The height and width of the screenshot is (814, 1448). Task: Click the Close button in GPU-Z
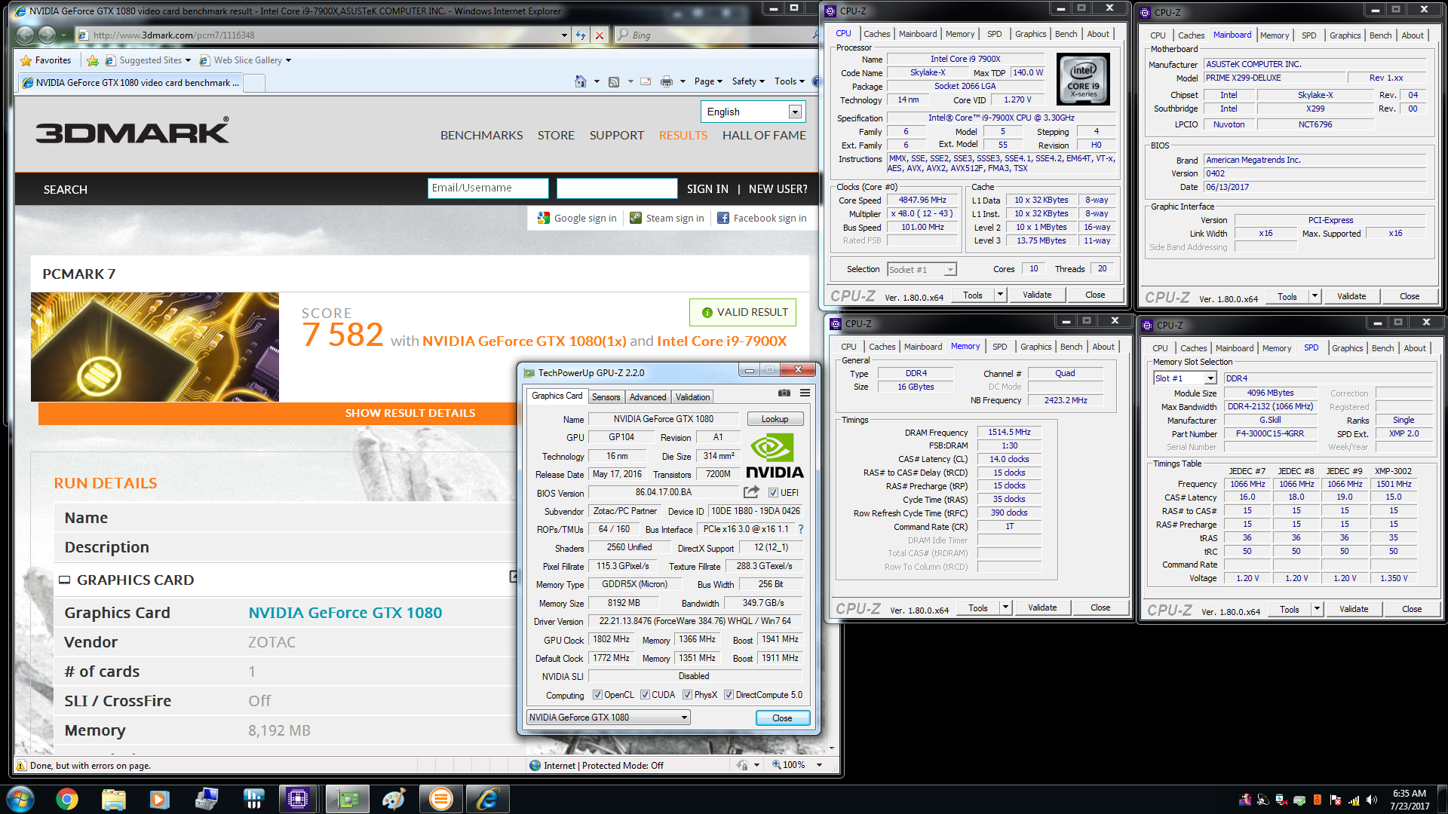782,718
